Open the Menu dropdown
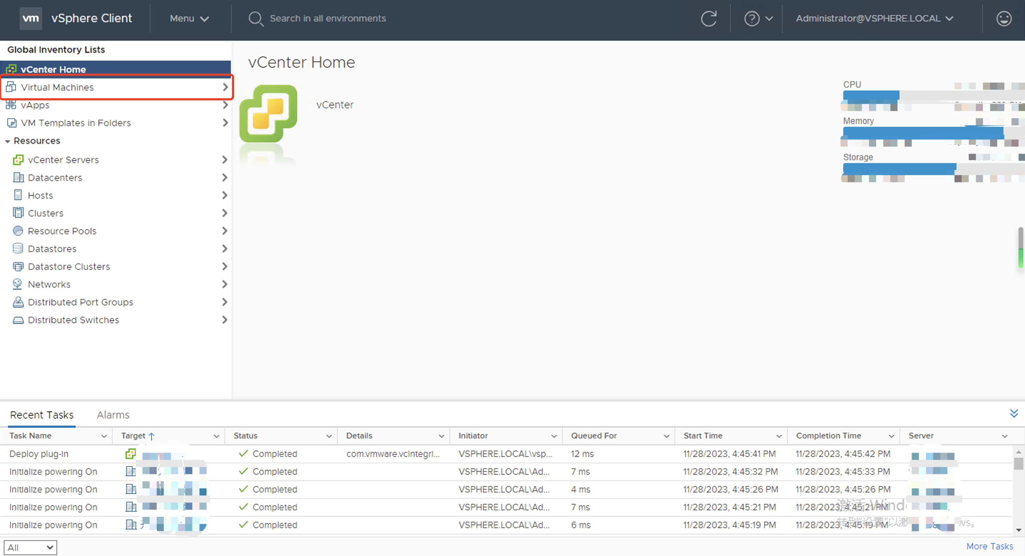 189,19
